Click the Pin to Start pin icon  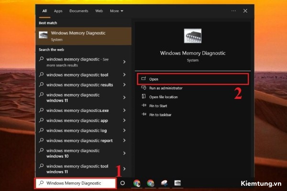click(x=144, y=105)
